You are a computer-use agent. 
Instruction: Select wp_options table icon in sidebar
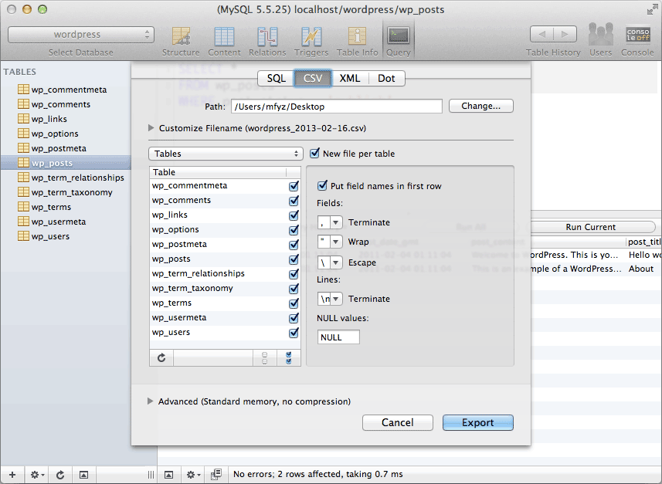point(23,134)
